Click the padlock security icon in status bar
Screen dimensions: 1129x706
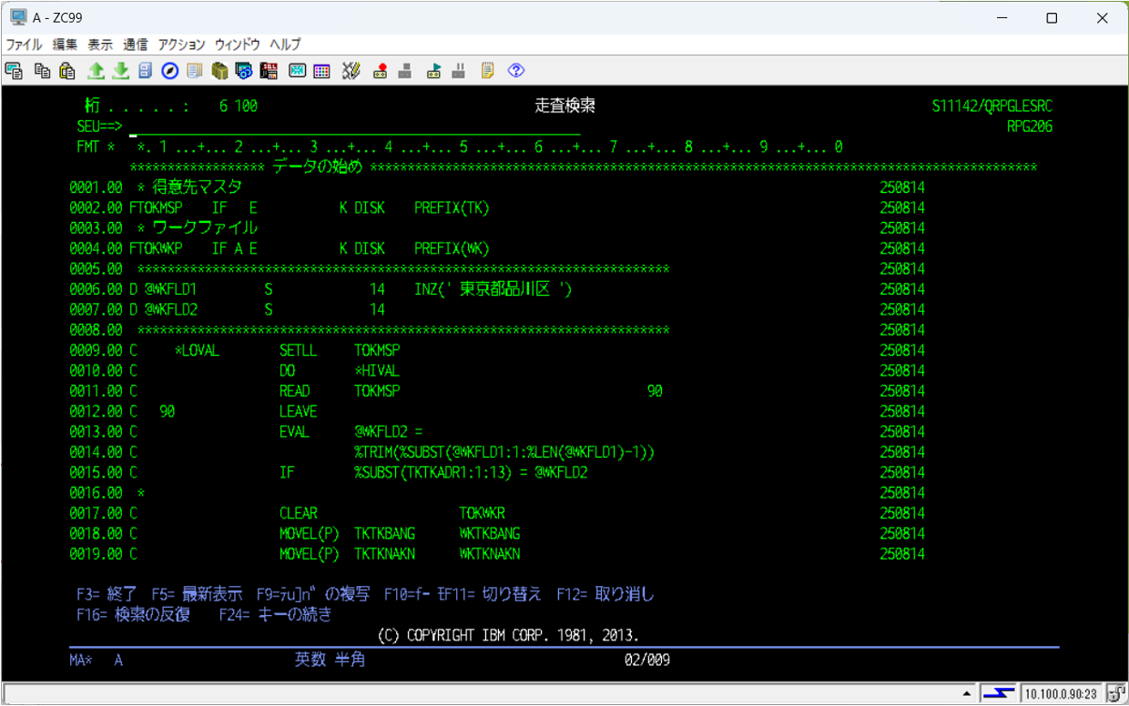point(1116,694)
